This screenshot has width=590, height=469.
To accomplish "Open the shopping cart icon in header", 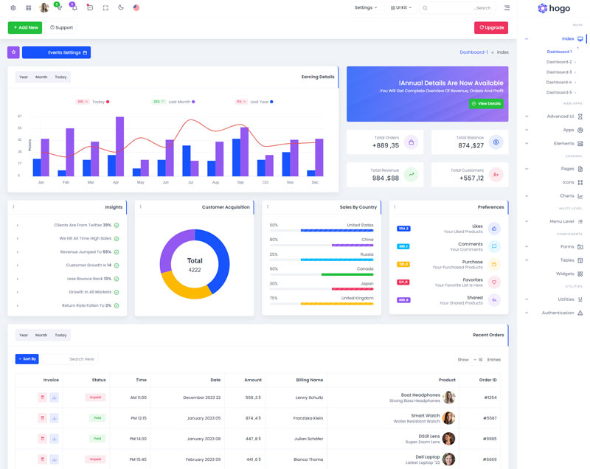I will pyautogui.click(x=58, y=8).
